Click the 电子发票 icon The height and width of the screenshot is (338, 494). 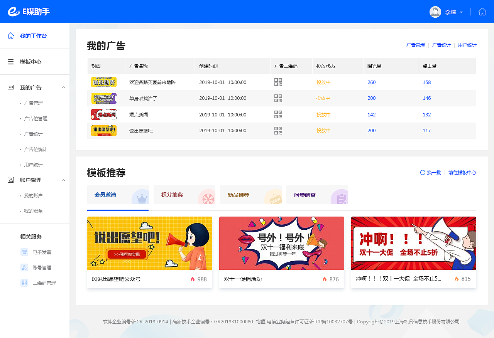tap(24, 252)
